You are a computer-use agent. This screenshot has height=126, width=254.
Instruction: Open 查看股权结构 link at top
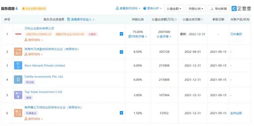point(128,9)
